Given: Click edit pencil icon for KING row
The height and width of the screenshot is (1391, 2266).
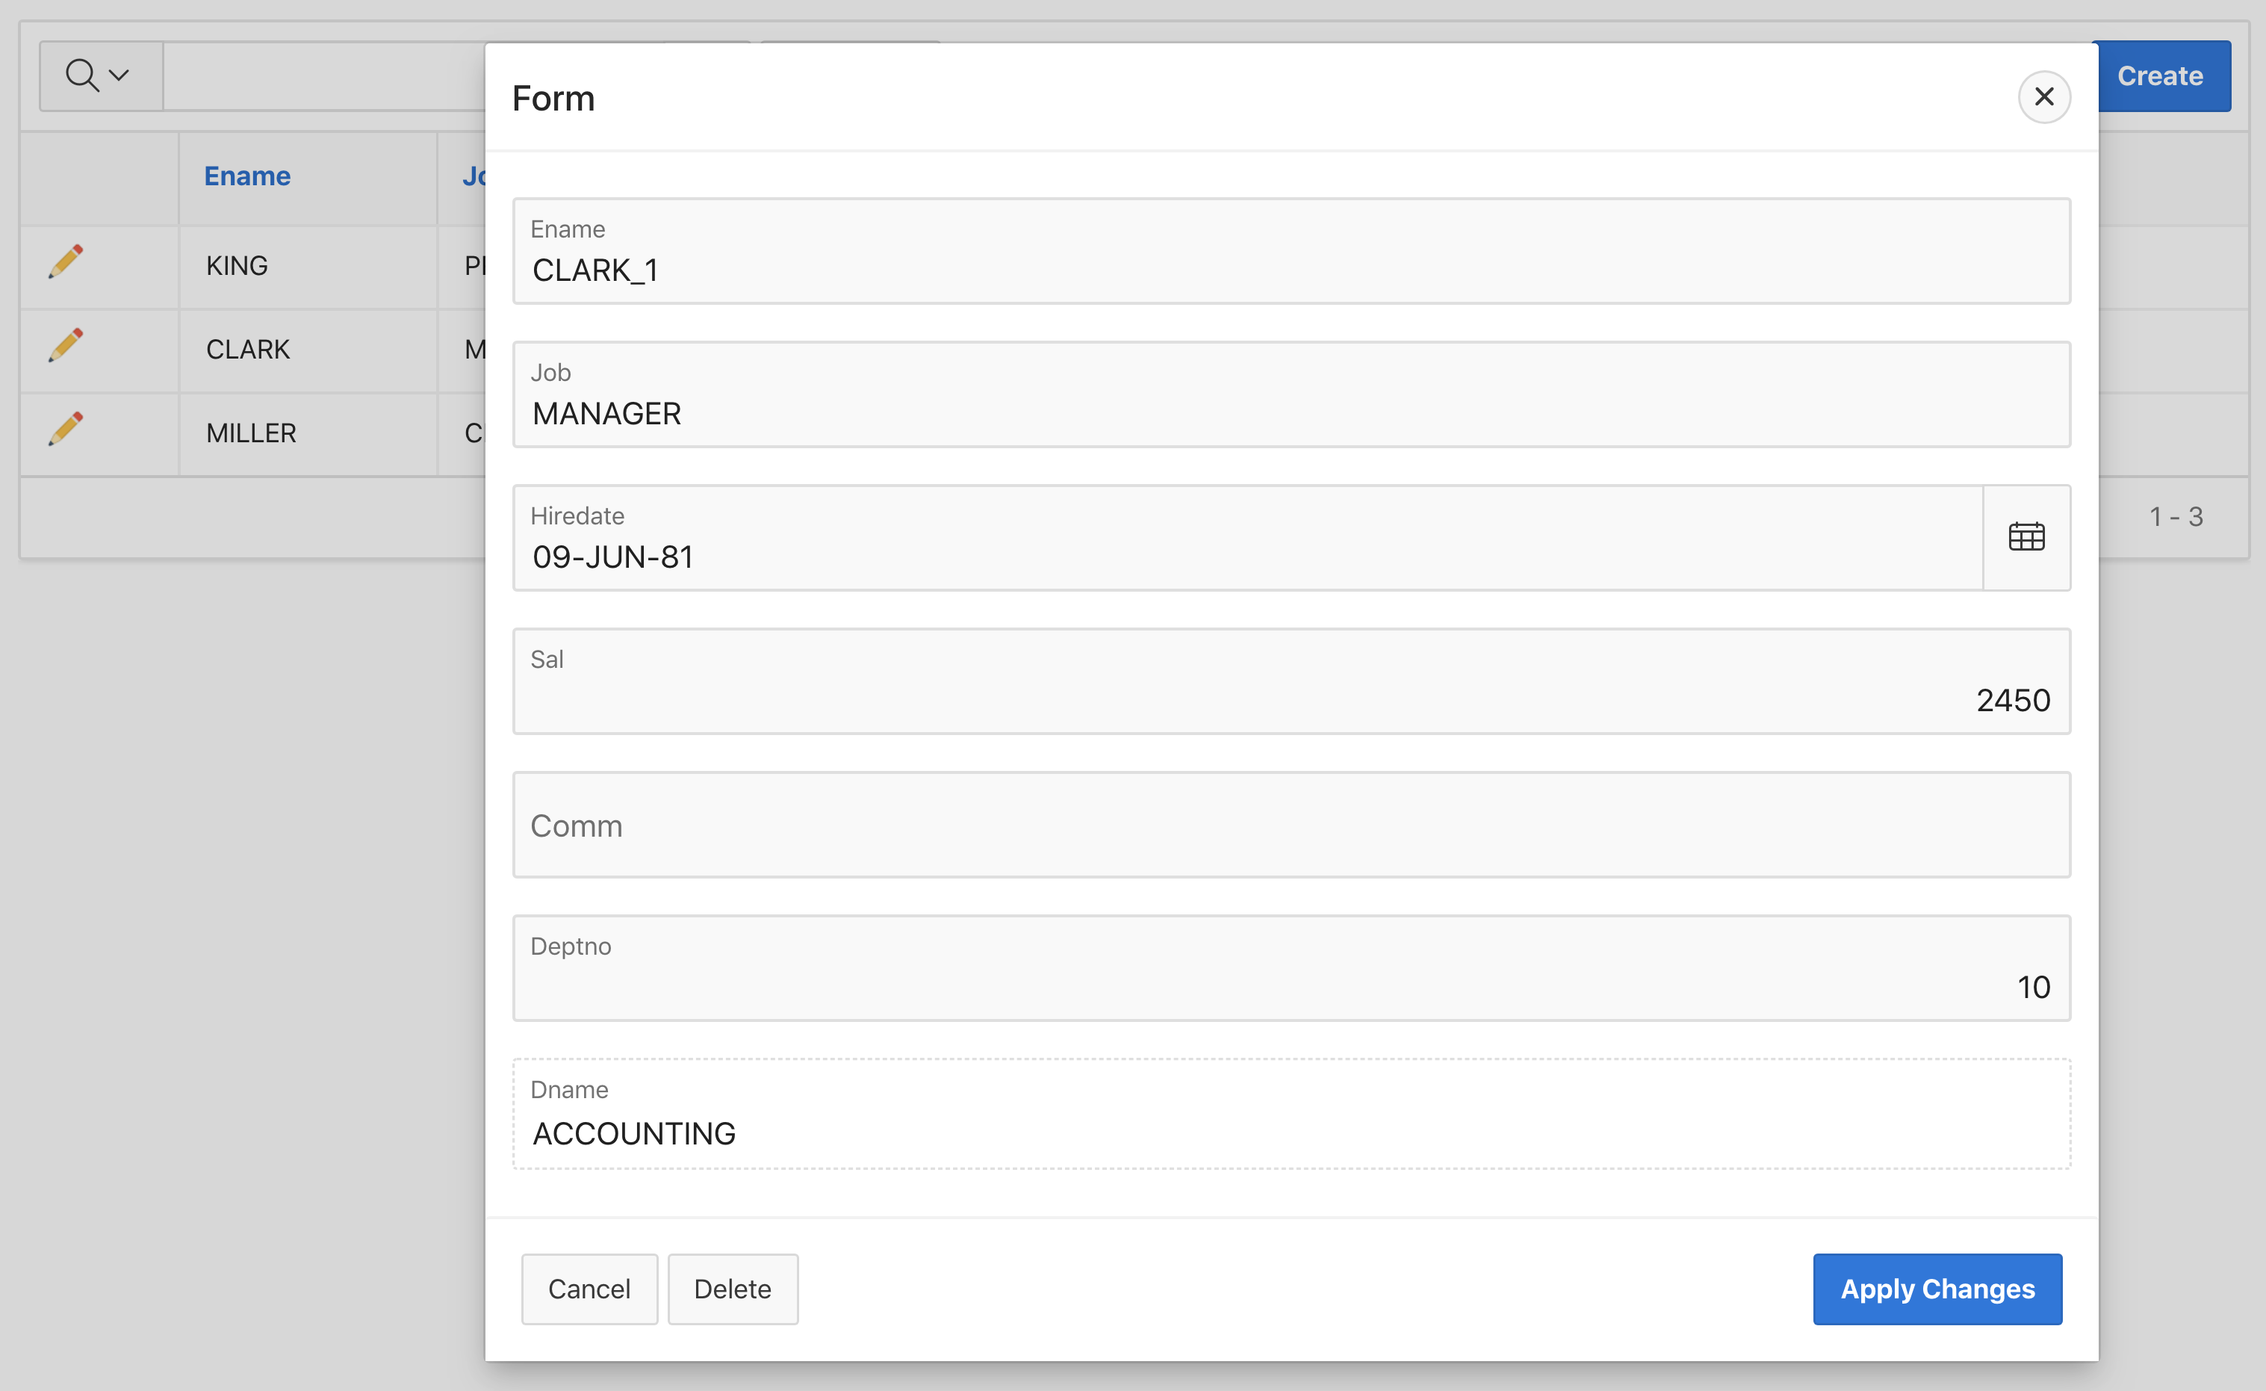Looking at the screenshot, I should coord(66,262).
